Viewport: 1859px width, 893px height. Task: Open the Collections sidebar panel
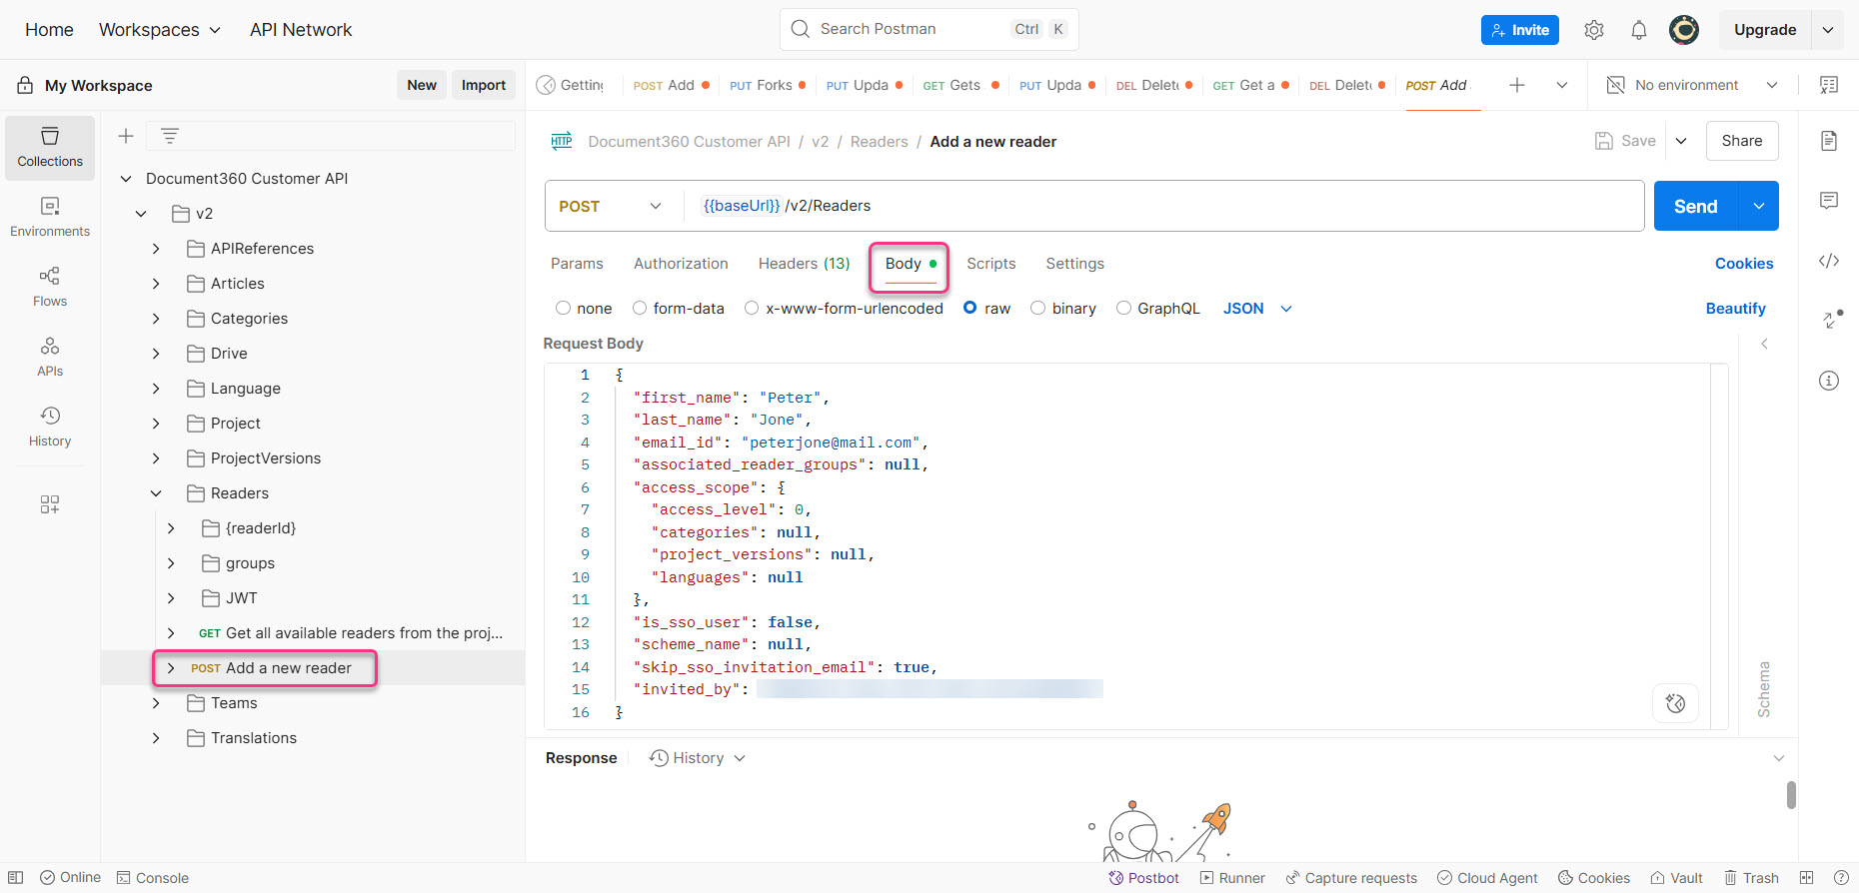tap(50, 147)
